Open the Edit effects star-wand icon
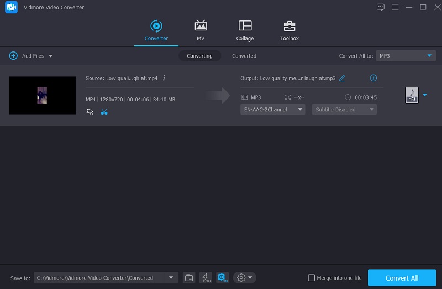Viewport: 442px width, 289px height. [x=90, y=112]
